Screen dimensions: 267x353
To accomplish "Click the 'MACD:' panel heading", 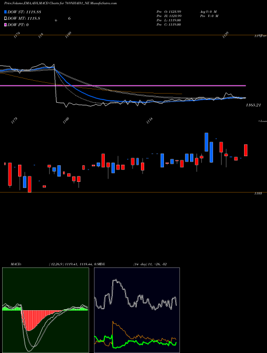I will click(x=16, y=264).
